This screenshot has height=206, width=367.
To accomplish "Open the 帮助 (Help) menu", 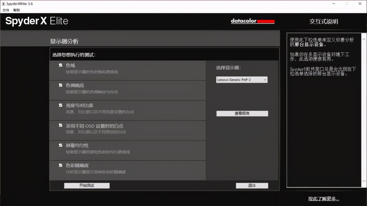I will point(16,10).
